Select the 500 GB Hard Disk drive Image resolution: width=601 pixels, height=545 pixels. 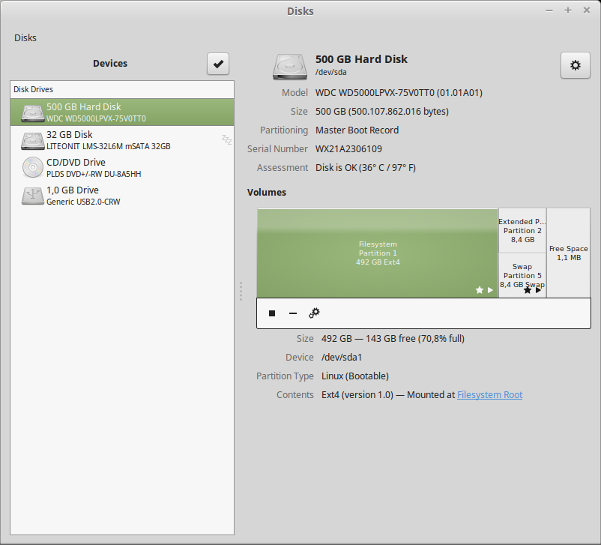(122, 112)
